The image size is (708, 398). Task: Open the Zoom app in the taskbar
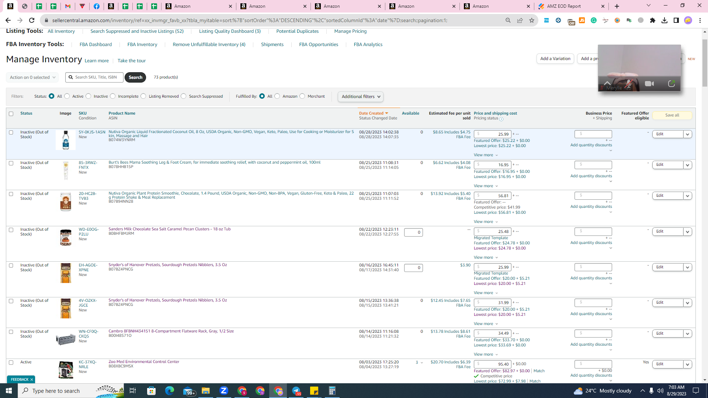223,391
